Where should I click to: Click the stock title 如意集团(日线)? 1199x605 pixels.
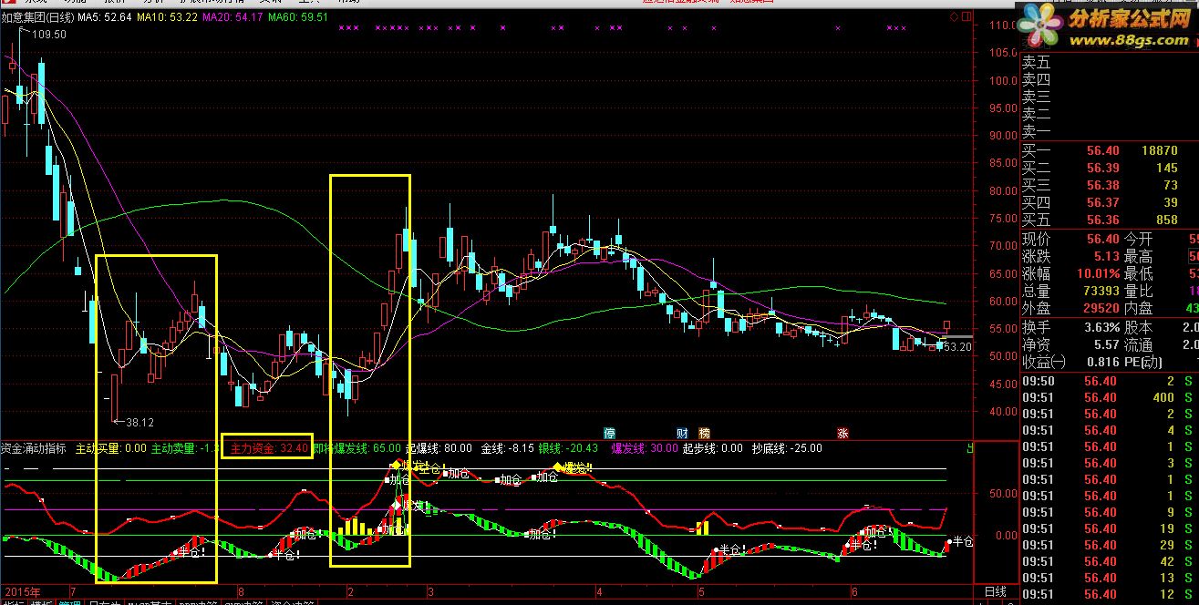click(37, 17)
